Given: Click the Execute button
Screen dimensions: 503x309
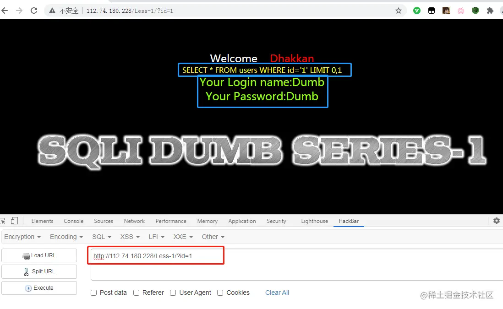Looking at the screenshot, I should (x=39, y=288).
